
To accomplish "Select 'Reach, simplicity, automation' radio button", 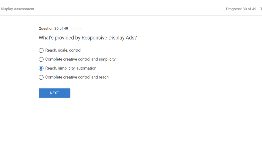I will pos(41,68).
